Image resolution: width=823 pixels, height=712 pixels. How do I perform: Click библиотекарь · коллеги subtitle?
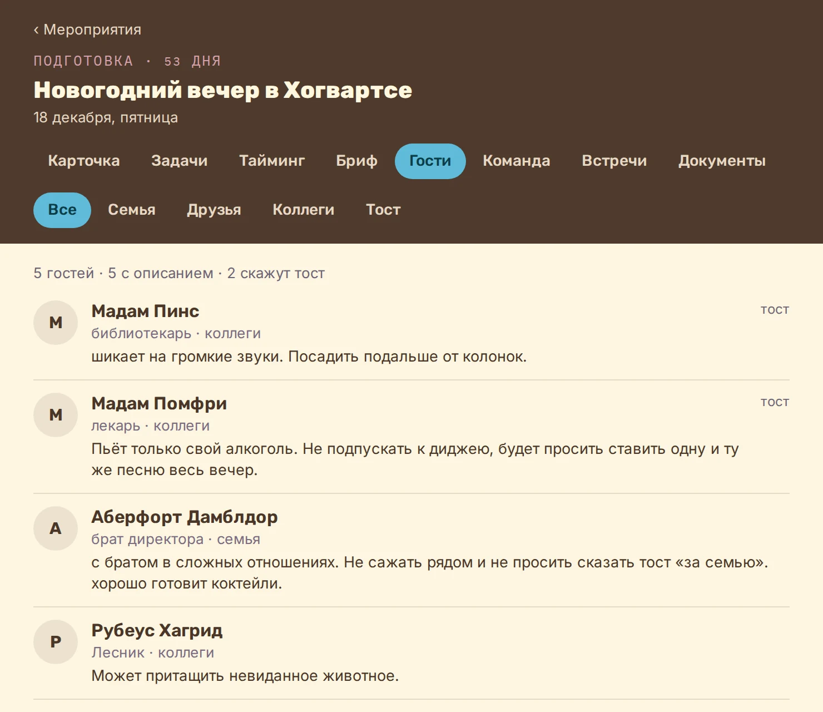point(176,334)
